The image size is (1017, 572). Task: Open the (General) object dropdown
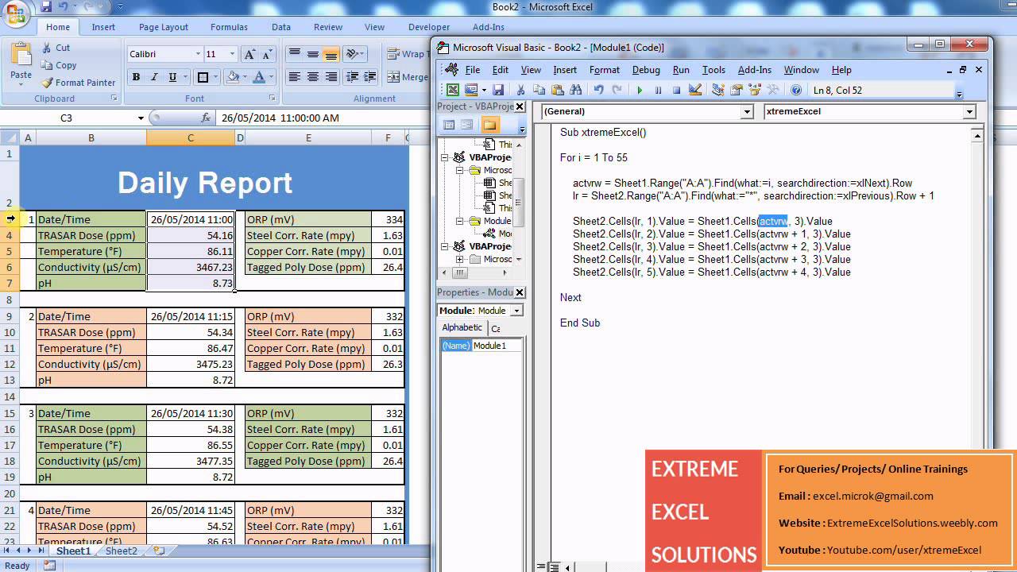pos(747,112)
